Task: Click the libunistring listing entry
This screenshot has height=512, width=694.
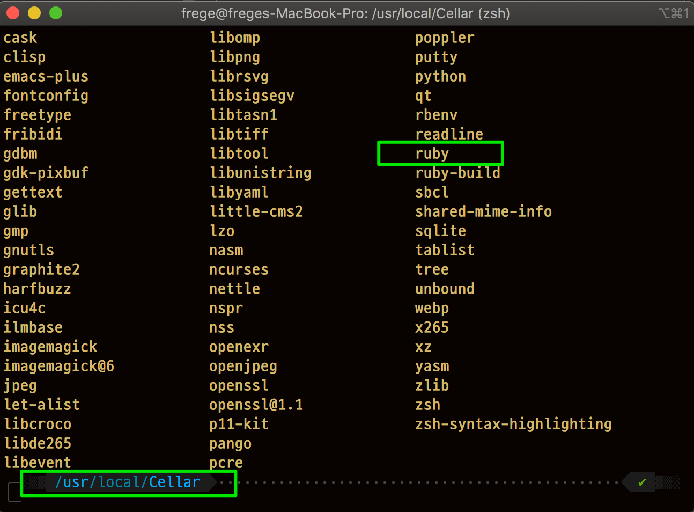Action: [x=261, y=173]
